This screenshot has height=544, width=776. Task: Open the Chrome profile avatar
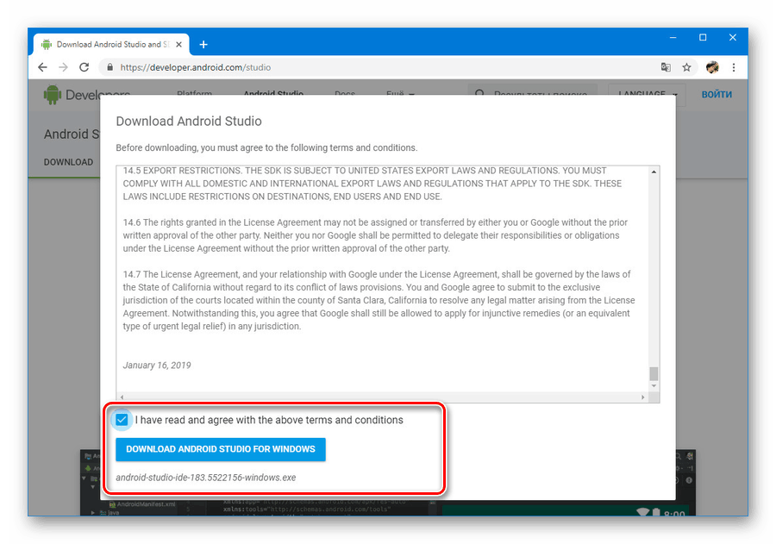tap(712, 67)
